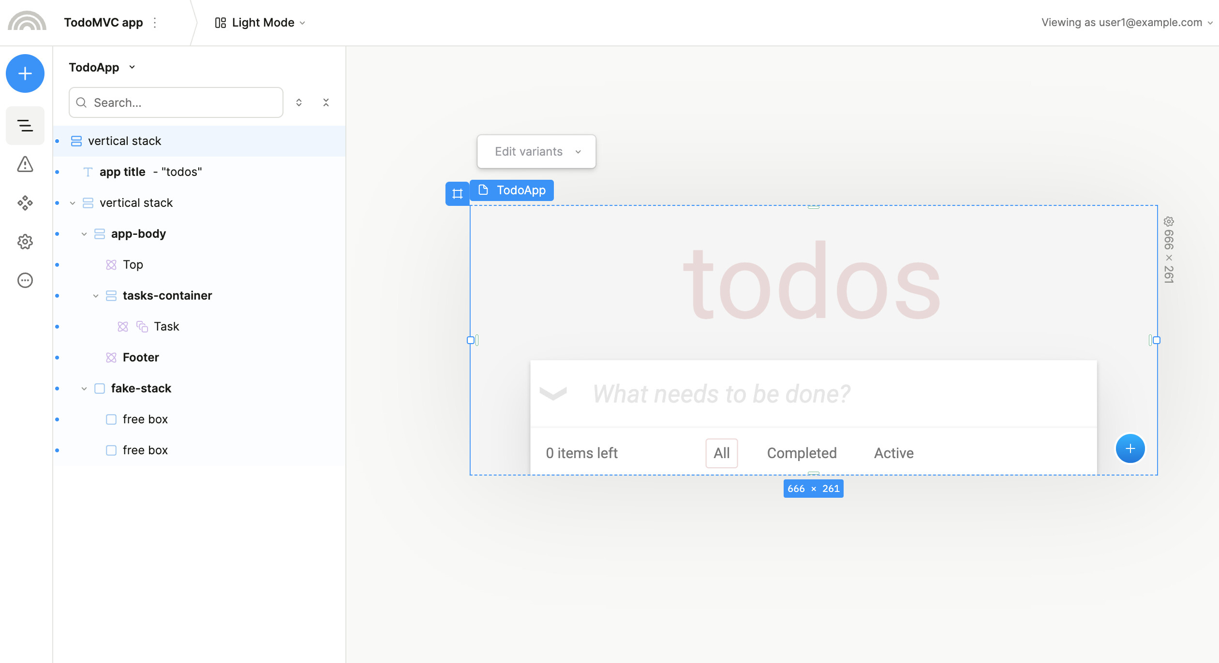Click the small gear next to canvas size
This screenshot has width=1219, height=663.
(x=1169, y=221)
